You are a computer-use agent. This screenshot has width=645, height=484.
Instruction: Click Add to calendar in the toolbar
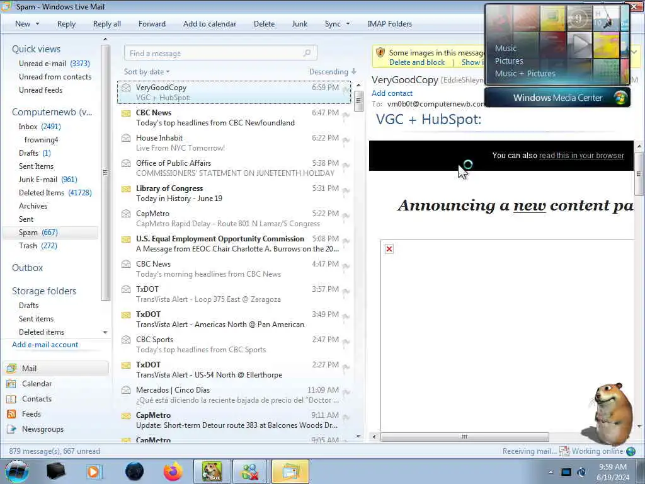(210, 24)
